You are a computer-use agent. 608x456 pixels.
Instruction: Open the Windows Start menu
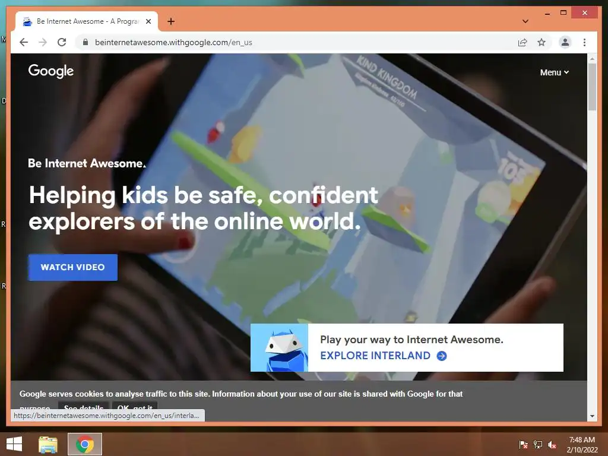[14, 444]
